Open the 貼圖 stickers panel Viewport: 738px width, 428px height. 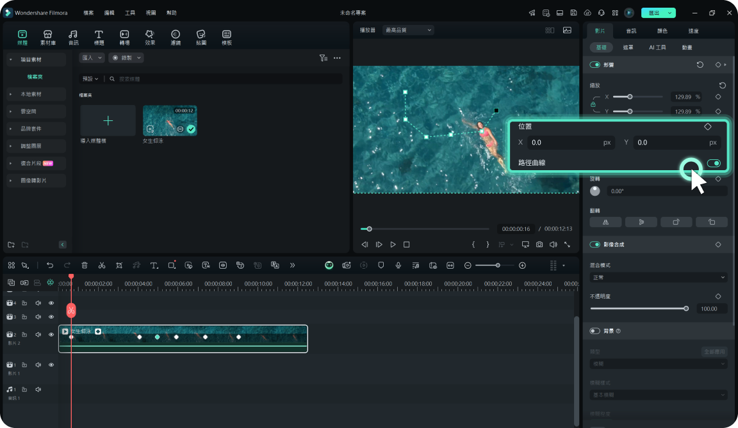tap(201, 37)
